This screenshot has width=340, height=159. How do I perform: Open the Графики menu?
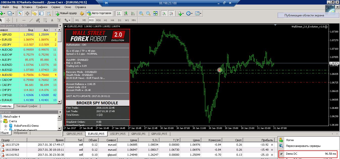[42, 7]
